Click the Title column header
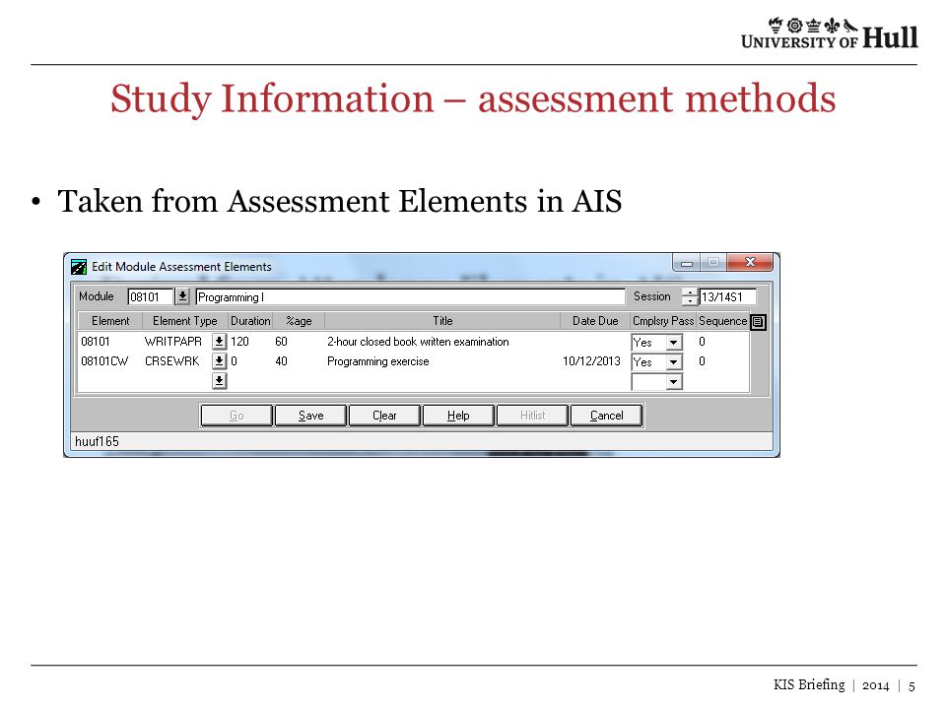Viewport: 946px width, 709px height. pyautogui.click(x=442, y=321)
